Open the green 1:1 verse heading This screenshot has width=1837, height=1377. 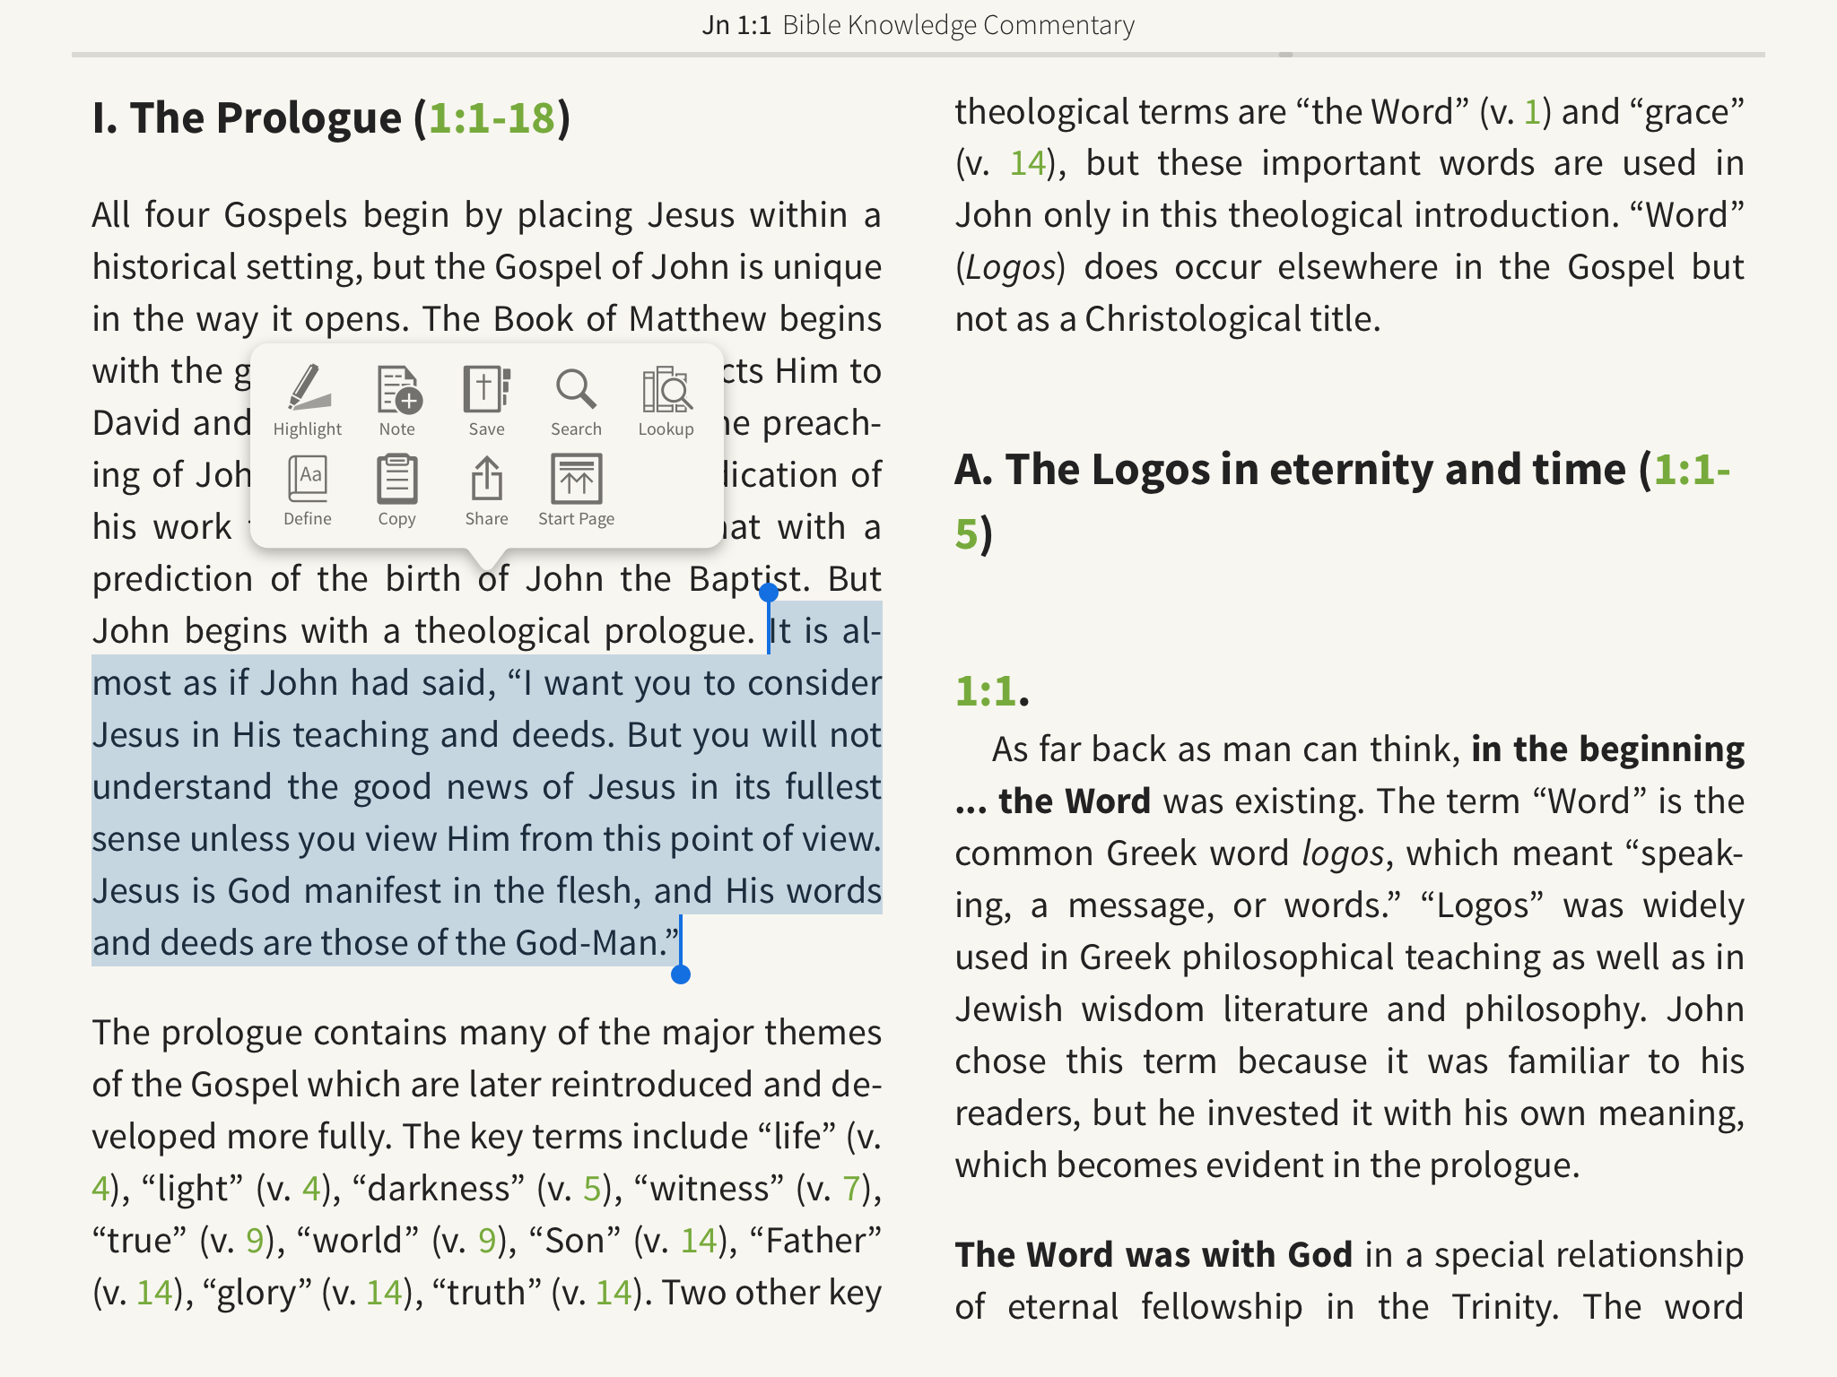[x=986, y=690]
